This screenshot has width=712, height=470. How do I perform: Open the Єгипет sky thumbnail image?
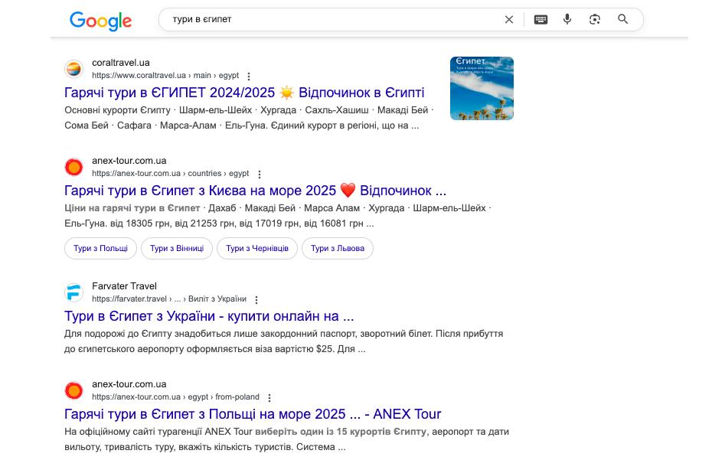482,88
